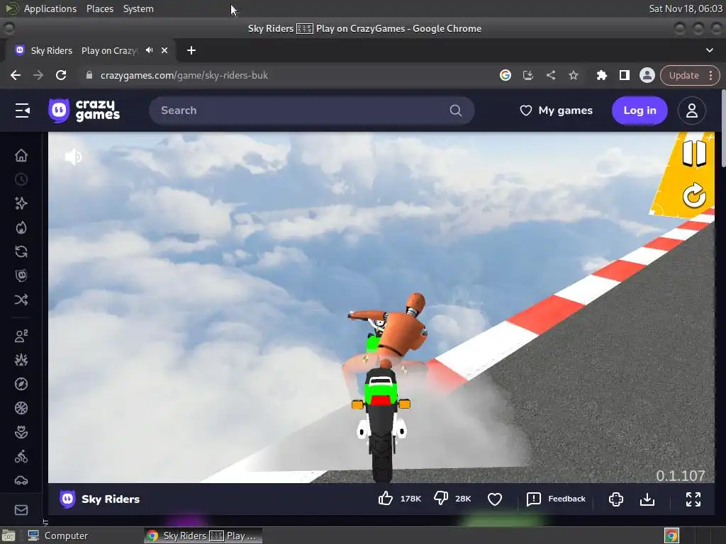This screenshot has height=544, width=726.
Task: Click the magnifier search icon
Action: pyautogui.click(x=456, y=110)
